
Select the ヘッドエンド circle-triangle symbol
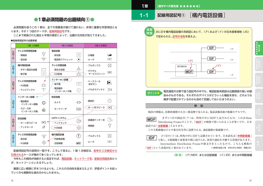coord(79,121)
